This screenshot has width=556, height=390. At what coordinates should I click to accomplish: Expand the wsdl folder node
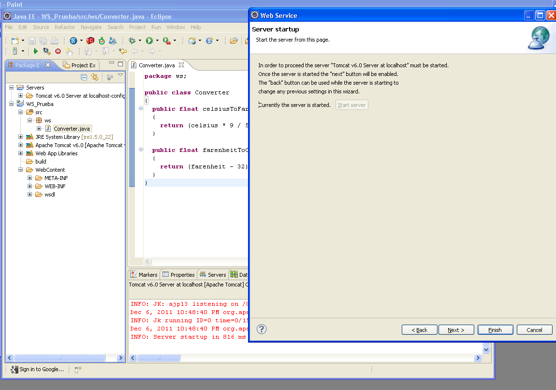[x=30, y=195]
